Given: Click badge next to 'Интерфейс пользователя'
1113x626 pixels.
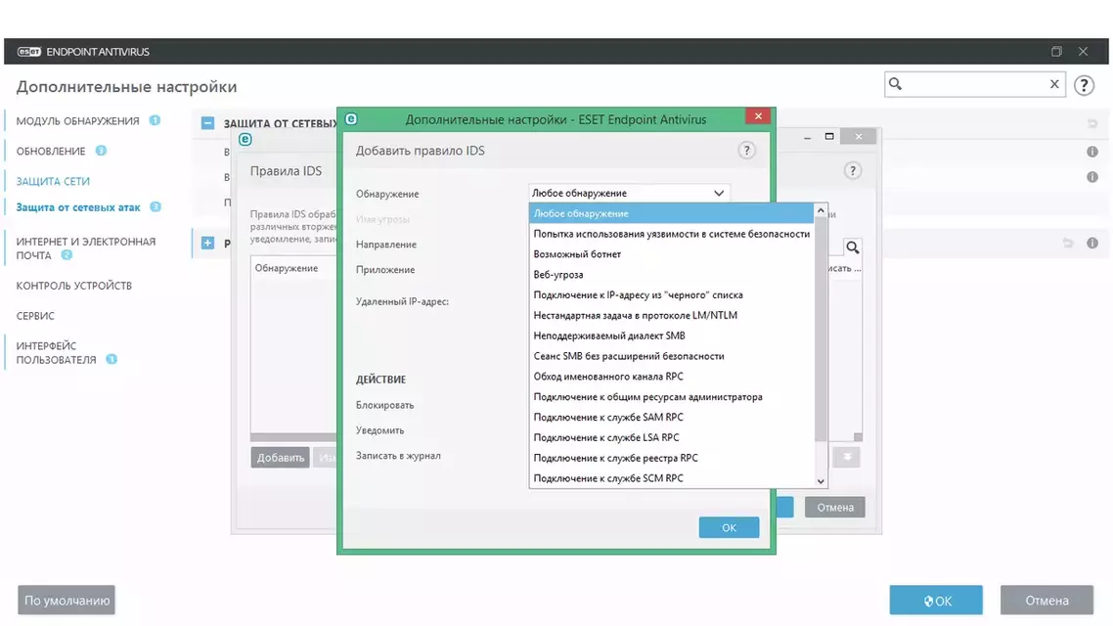Looking at the screenshot, I should coord(111,359).
